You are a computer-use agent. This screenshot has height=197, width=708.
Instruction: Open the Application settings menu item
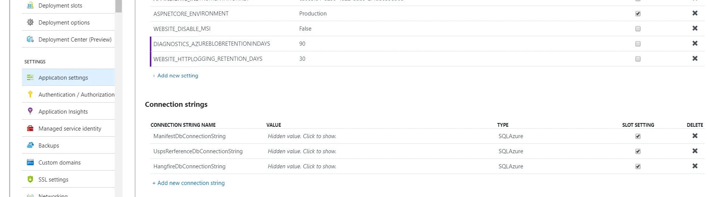(63, 77)
